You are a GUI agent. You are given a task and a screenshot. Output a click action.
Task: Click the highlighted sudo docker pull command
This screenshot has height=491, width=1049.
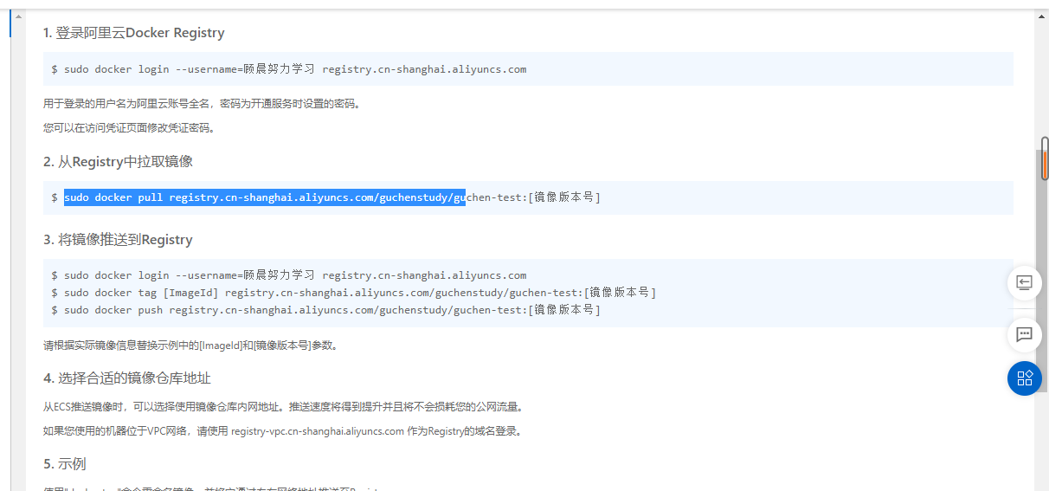pos(265,197)
